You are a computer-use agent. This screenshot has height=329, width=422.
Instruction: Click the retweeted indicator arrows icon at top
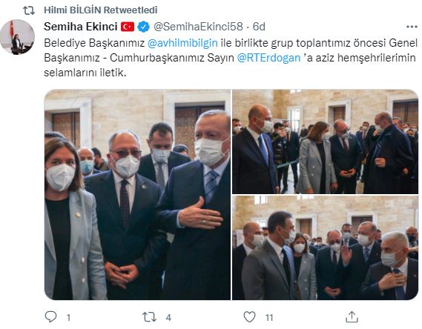29,10
